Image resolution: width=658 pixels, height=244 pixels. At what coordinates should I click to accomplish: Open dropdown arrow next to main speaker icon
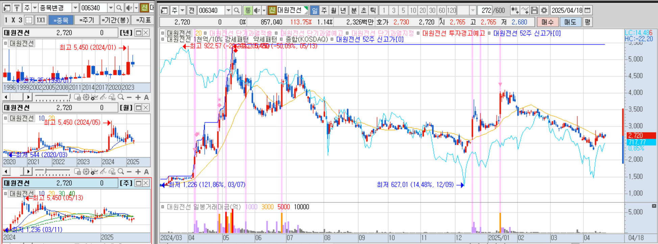point(264,10)
